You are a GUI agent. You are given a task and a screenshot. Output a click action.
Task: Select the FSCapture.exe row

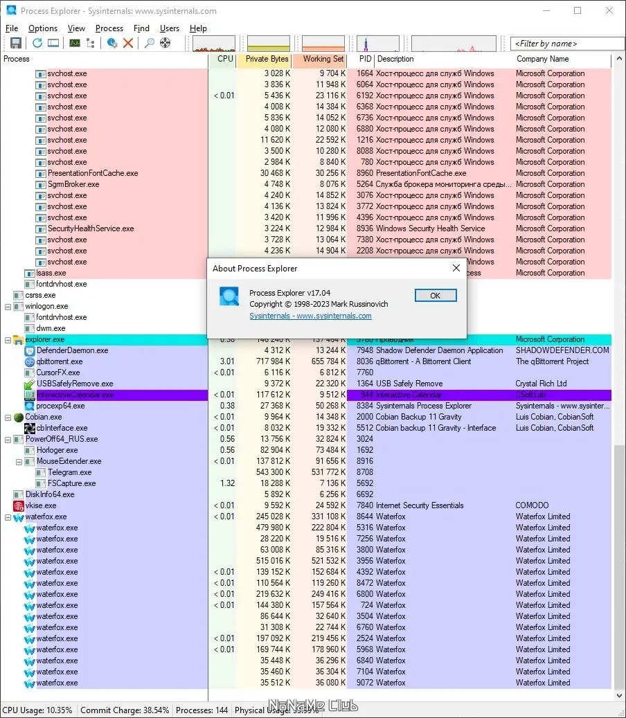(306, 483)
